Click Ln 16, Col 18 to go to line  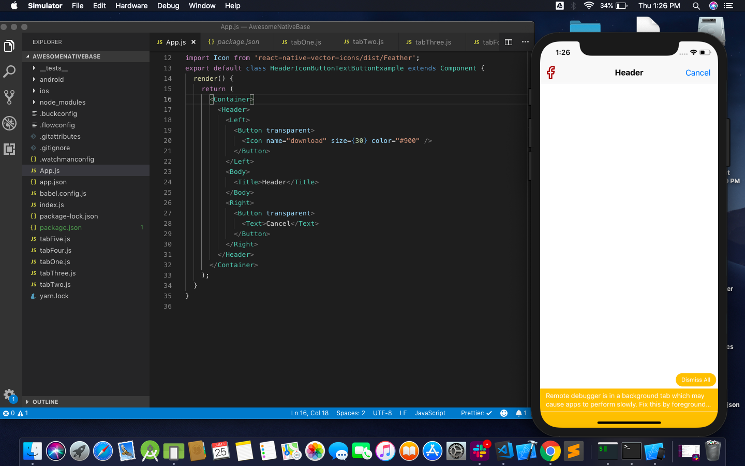click(309, 413)
